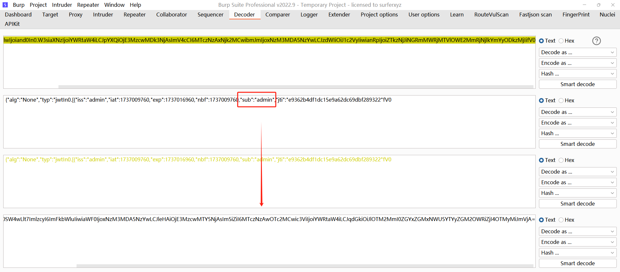Switch to the Proxy tab

76,15
